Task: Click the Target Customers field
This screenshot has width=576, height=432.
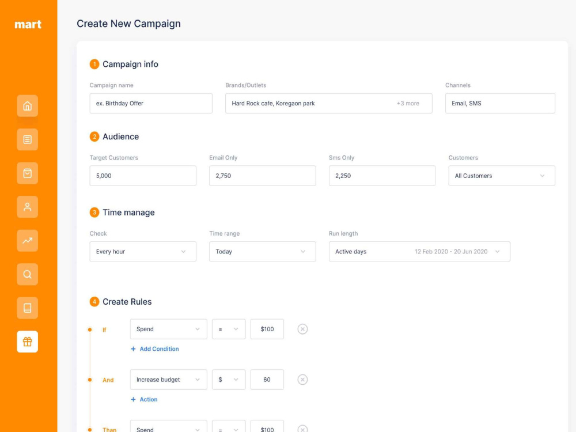Action: coord(143,176)
